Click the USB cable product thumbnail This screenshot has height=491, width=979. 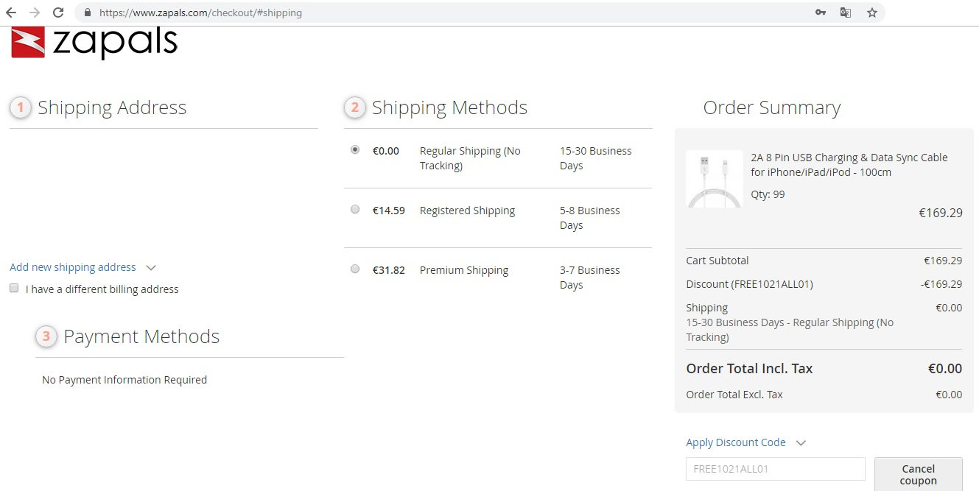pyautogui.click(x=714, y=179)
